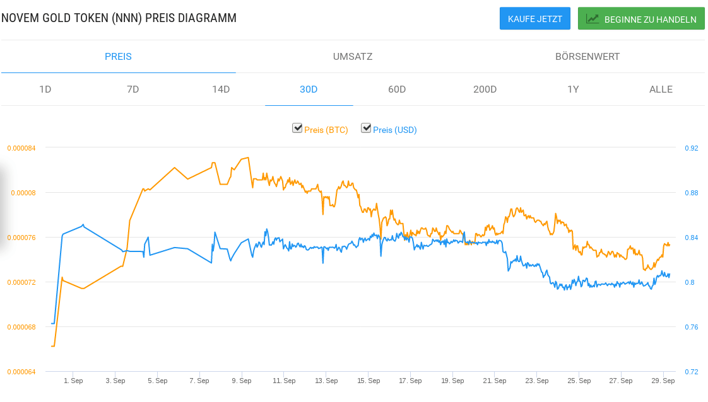This screenshot has width=708, height=402.
Task: Click the 1. Sep date label
Action: click(x=73, y=381)
